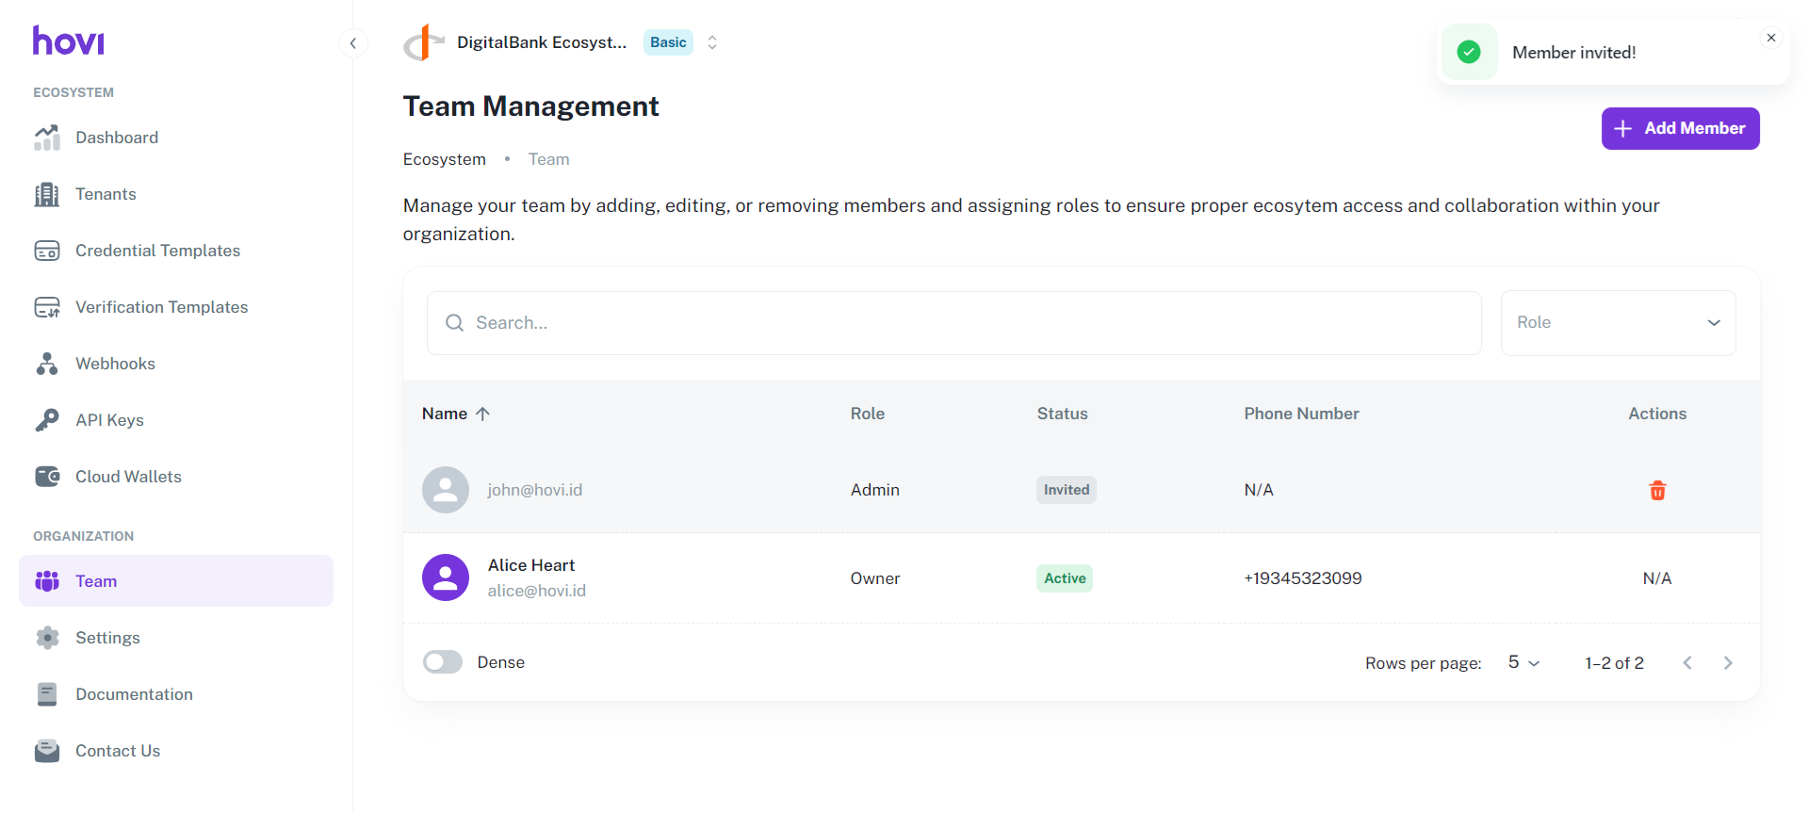
Task: Focus the member Search field
Action: tap(953, 323)
